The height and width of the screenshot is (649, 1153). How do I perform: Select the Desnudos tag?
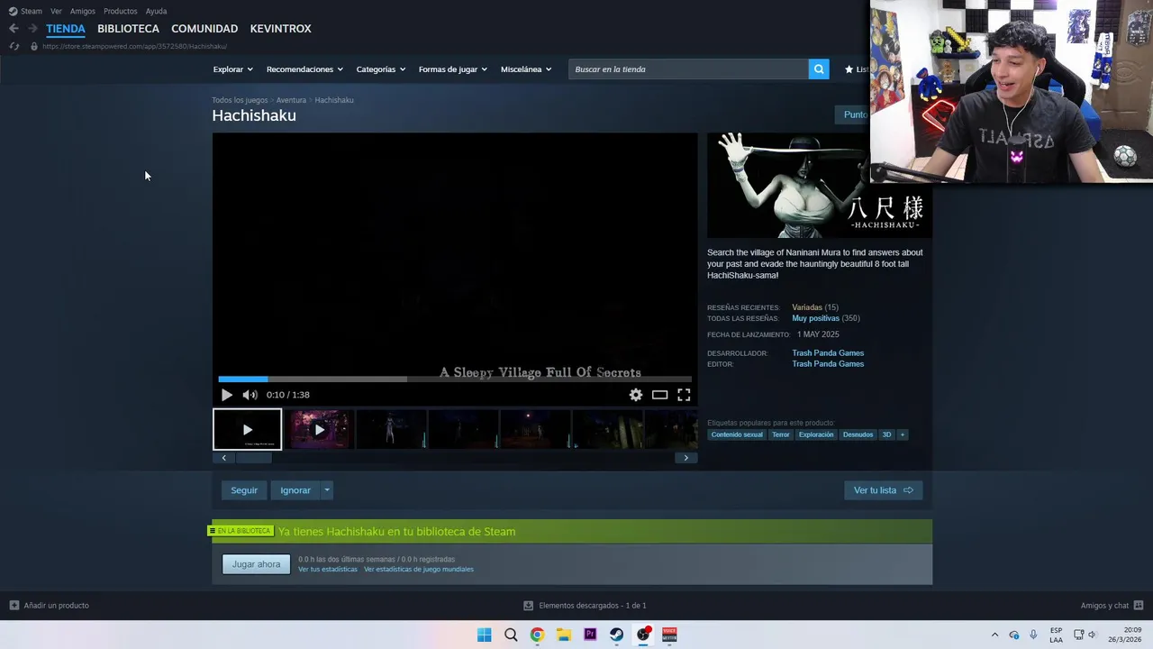tap(858, 434)
